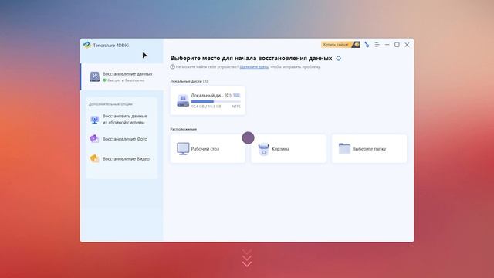Choose the Выберите папку card

pos(369,149)
